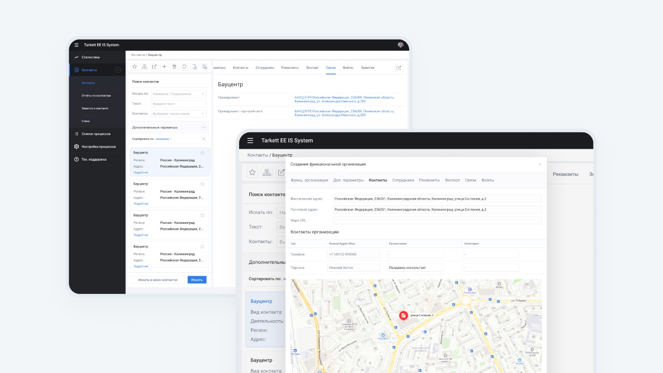Click the plus add icon in the back window toolbar
Image resolution: width=663 pixels, height=373 pixels.
click(165, 67)
